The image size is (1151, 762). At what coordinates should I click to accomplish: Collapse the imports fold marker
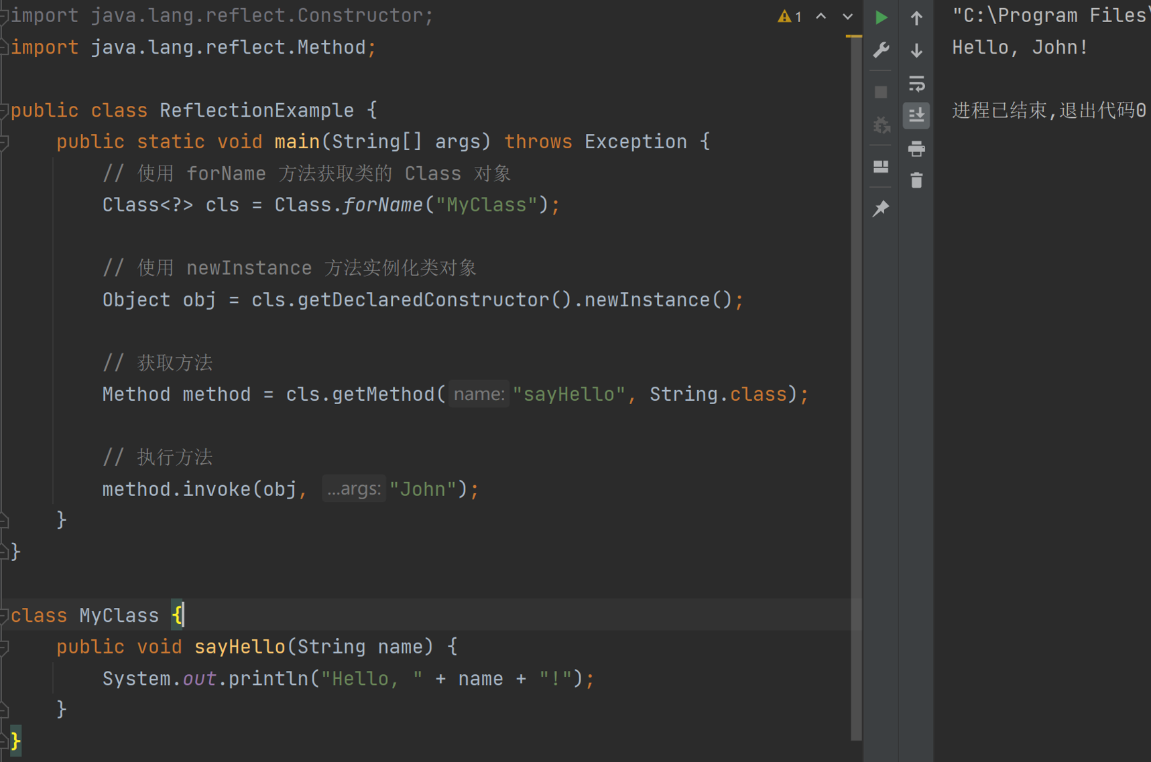pos(4,15)
